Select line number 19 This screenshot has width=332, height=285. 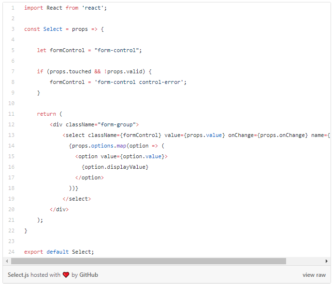[x=12, y=199]
